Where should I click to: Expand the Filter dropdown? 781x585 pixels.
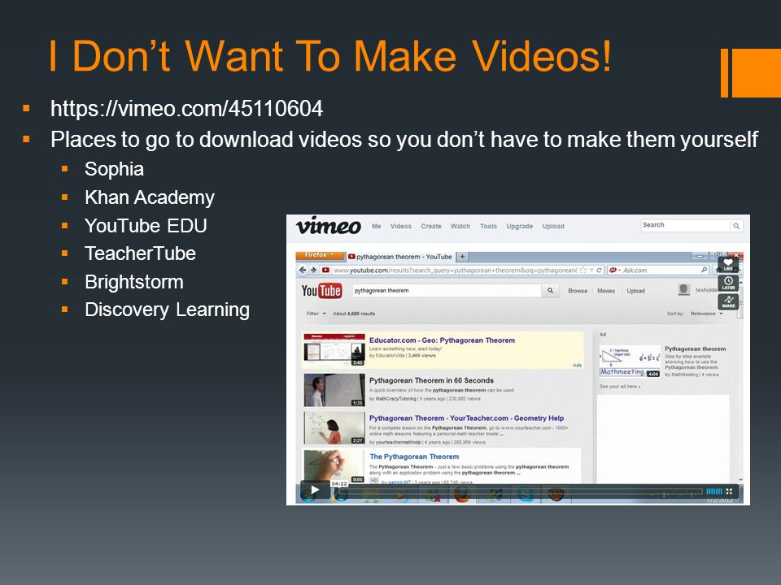(316, 314)
